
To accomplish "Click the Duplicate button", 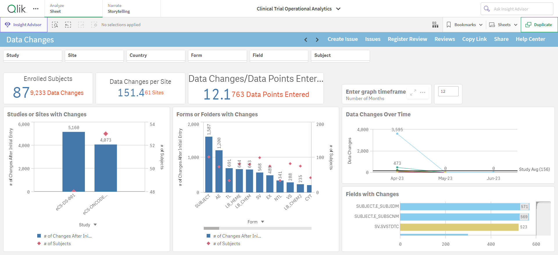I will tap(539, 25).
